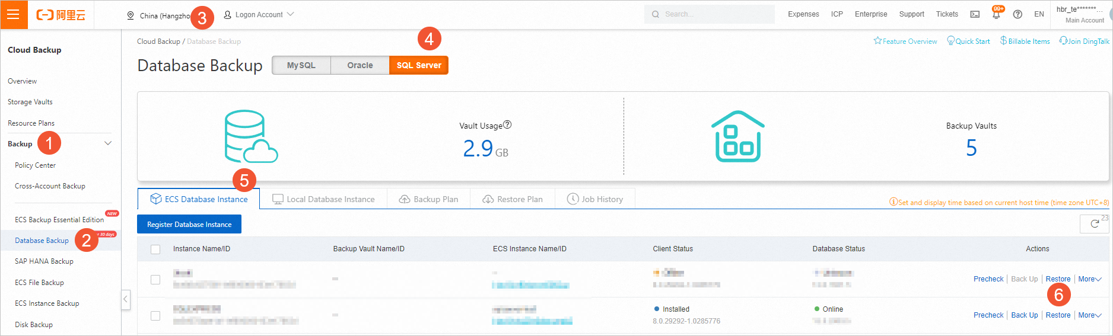Switch to the MySQL database type
Screen dimensions: 1113x336
point(301,65)
